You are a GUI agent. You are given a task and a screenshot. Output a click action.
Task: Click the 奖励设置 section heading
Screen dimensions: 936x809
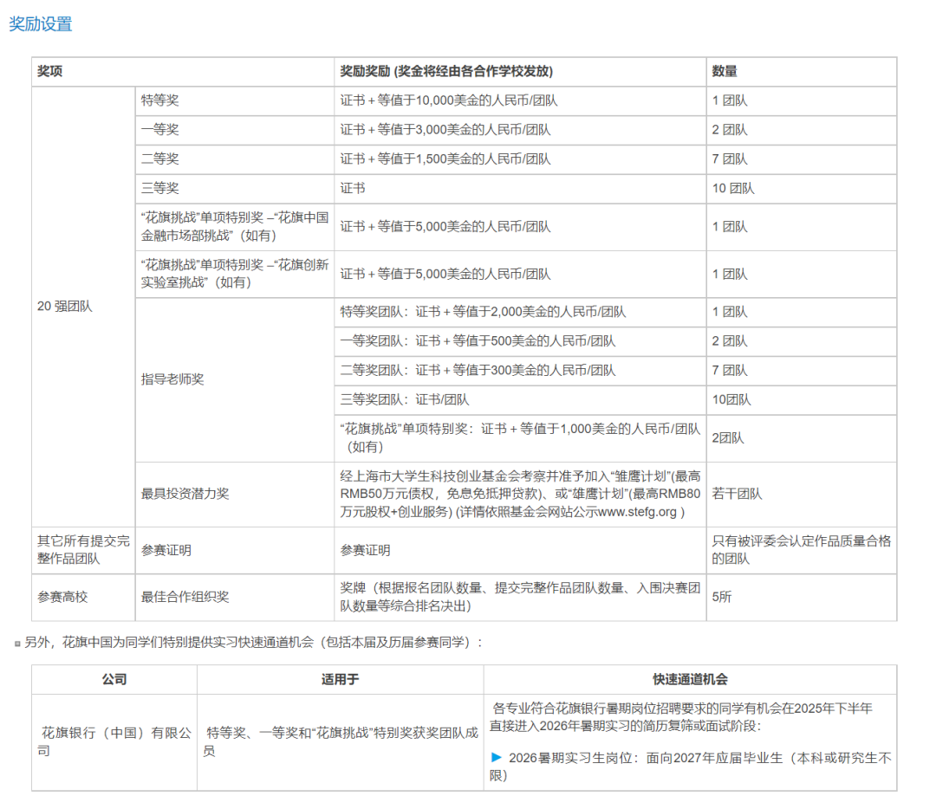[x=41, y=24]
